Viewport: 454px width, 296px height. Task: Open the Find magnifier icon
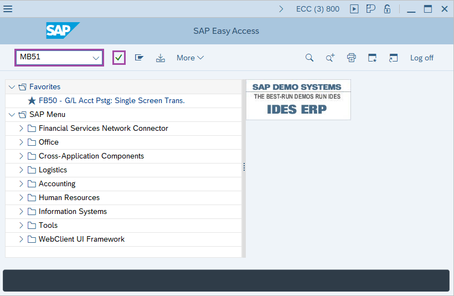[309, 58]
